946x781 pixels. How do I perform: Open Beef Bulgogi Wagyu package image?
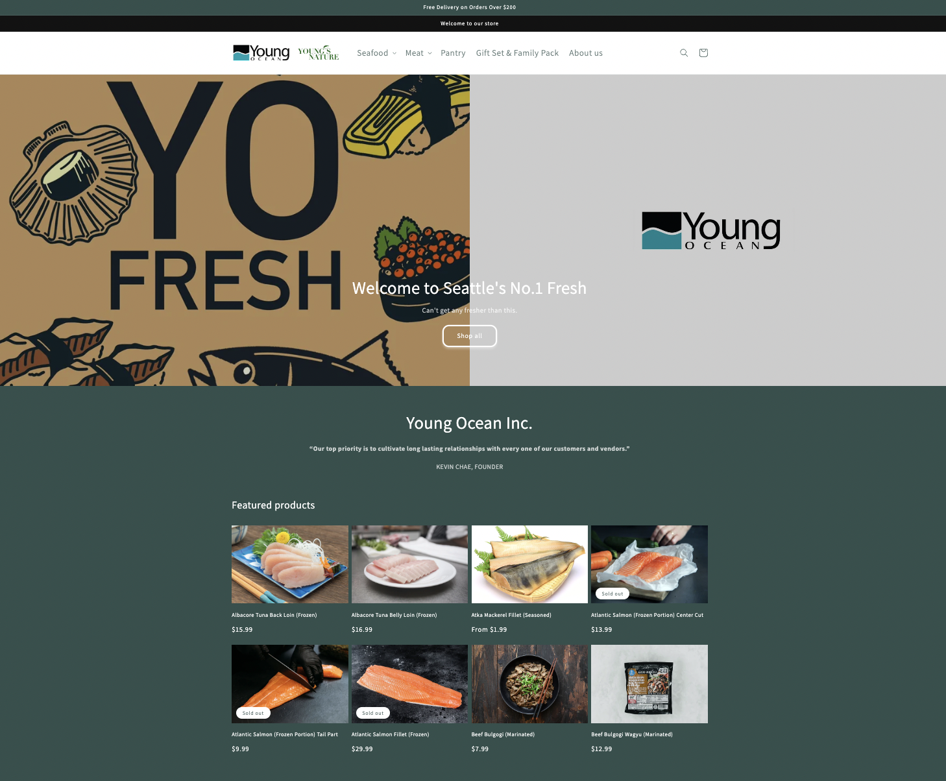[x=649, y=684]
